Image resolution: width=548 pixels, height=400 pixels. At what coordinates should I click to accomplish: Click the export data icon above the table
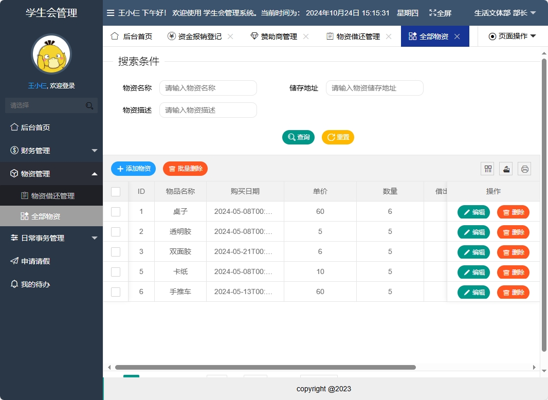point(505,168)
